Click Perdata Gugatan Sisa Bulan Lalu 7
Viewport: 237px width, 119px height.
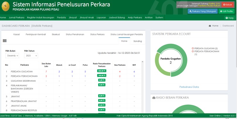click(x=46, y=72)
